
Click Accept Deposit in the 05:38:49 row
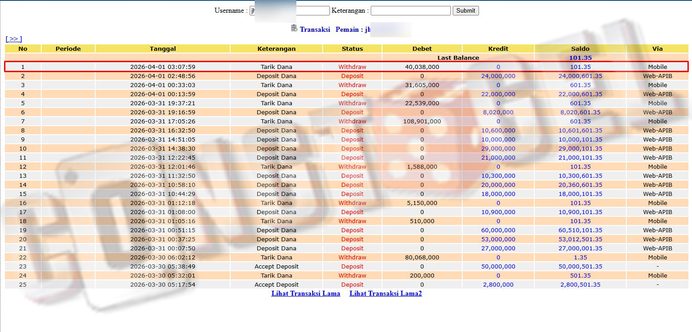click(276, 266)
